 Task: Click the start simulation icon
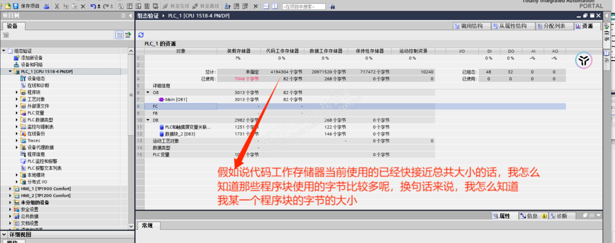pos(147,6)
